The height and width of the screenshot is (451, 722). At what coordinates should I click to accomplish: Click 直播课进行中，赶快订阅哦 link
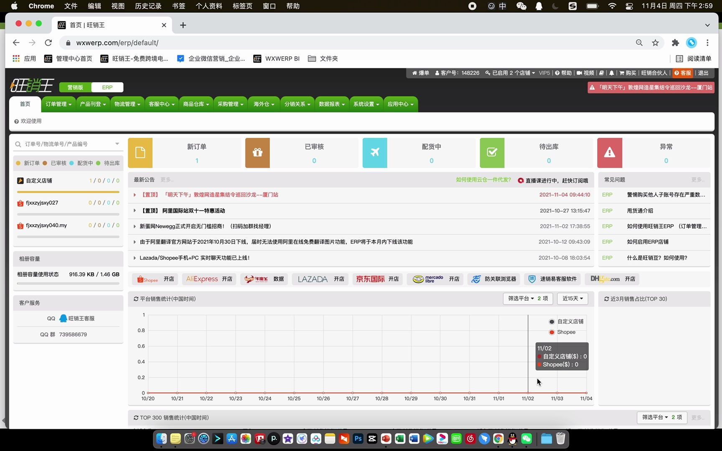point(553,180)
